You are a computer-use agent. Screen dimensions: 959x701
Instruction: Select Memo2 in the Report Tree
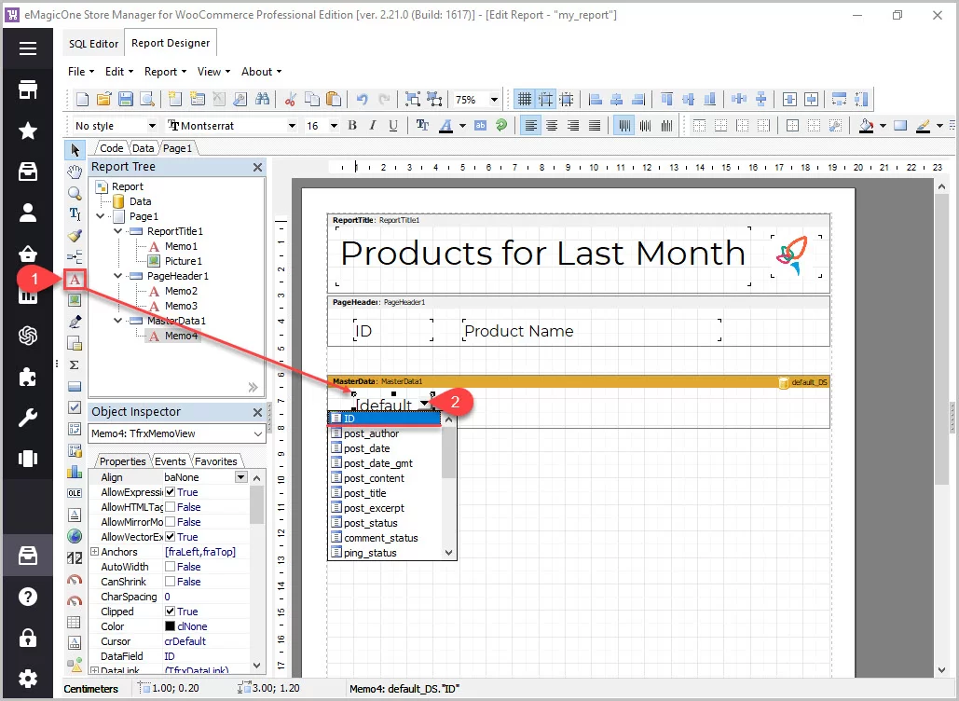click(x=181, y=291)
